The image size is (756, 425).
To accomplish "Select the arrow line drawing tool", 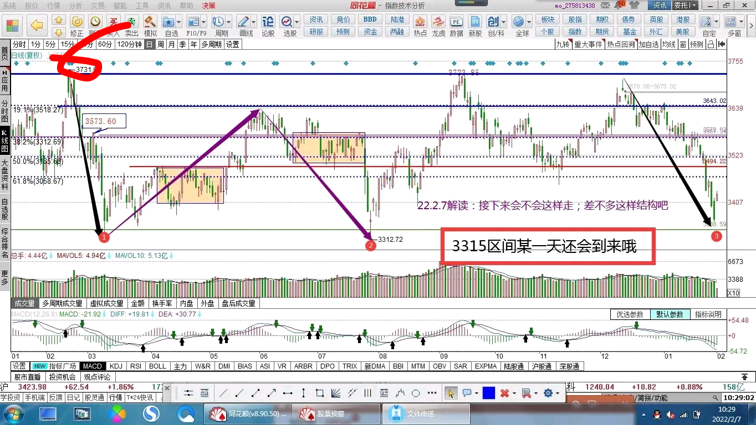I will coord(272,393).
